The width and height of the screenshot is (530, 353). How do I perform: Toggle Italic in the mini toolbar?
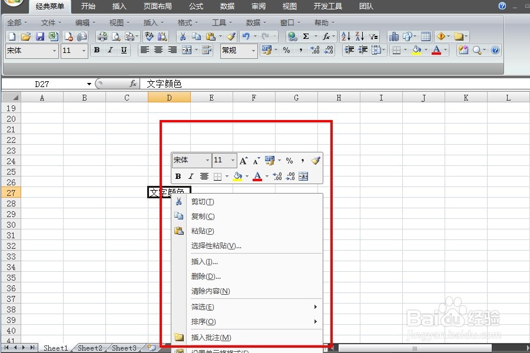[191, 176]
